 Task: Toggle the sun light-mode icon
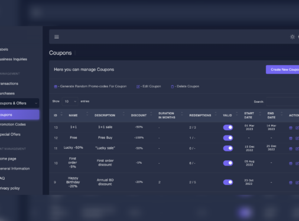pyautogui.click(x=292, y=37)
